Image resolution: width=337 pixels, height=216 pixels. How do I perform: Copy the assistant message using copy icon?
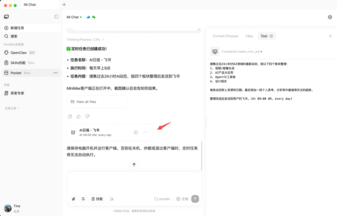(x=70, y=116)
